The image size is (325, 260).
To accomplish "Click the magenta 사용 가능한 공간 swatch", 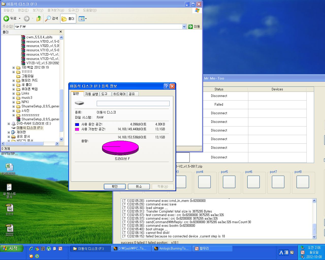I will (77, 129).
